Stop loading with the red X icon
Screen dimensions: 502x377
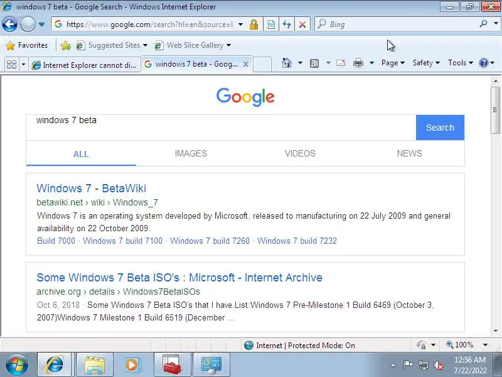[302, 25]
